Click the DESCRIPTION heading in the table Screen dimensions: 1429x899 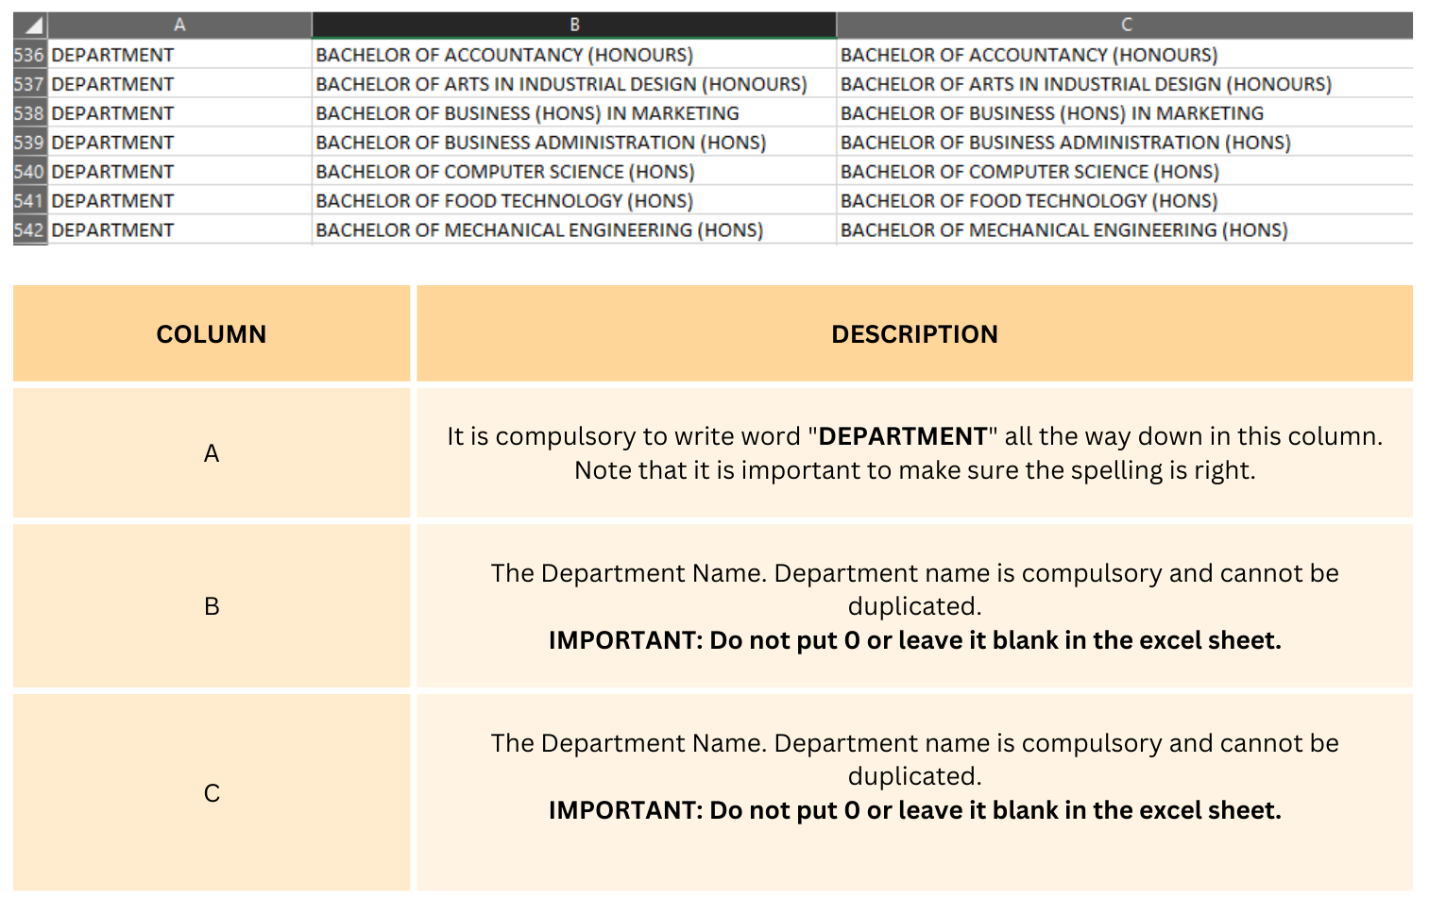coord(914,334)
